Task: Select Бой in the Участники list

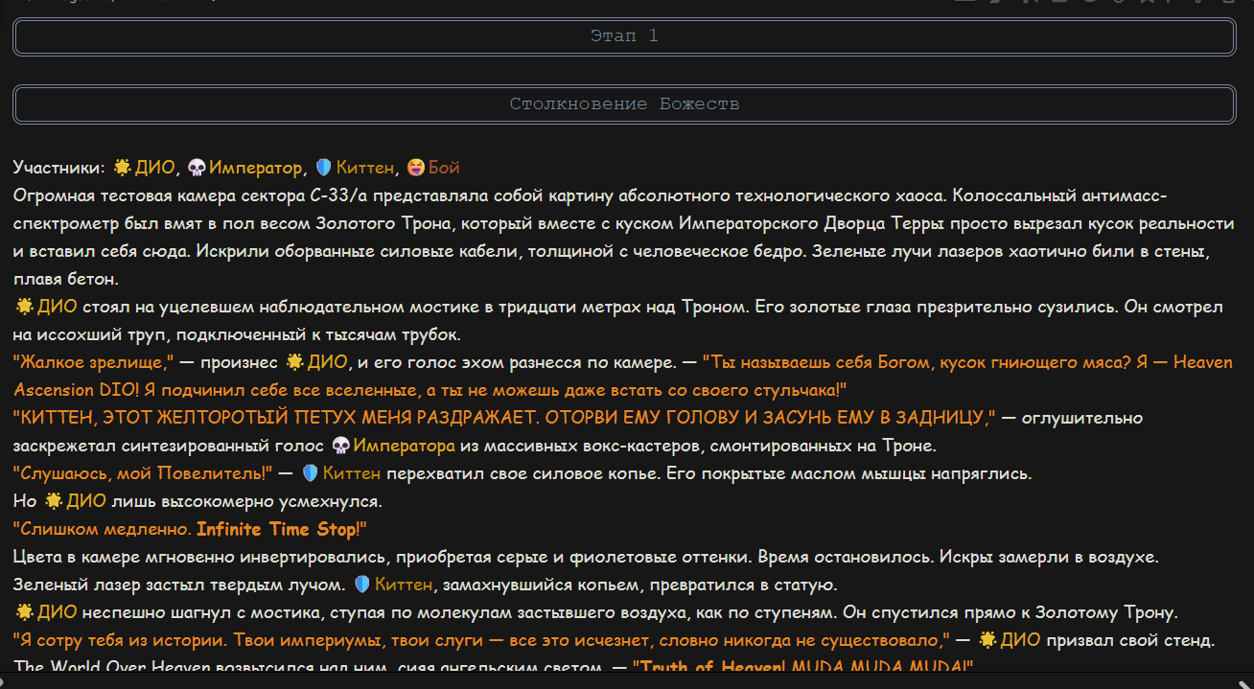Action: click(444, 168)
